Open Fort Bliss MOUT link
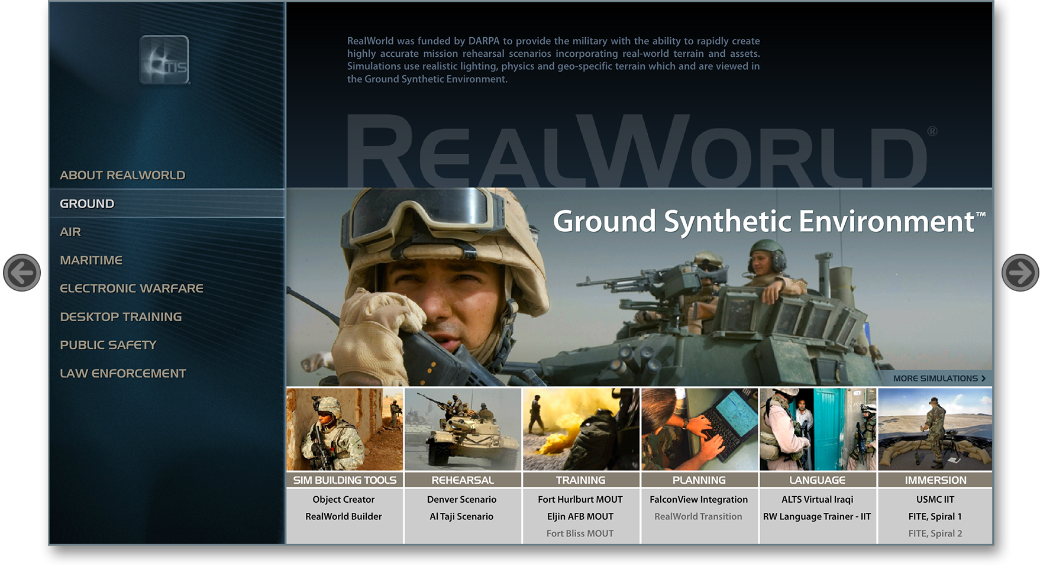Image resolution: width=1040 pixels, height=566 pixels. point(580,533)
